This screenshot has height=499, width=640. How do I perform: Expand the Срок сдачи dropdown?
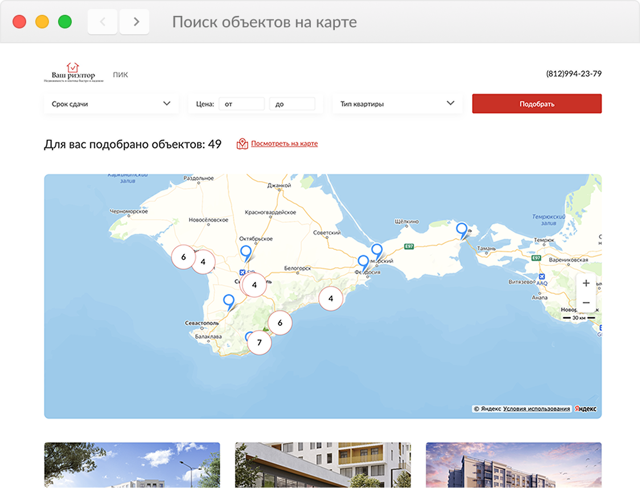pos(111,104)
